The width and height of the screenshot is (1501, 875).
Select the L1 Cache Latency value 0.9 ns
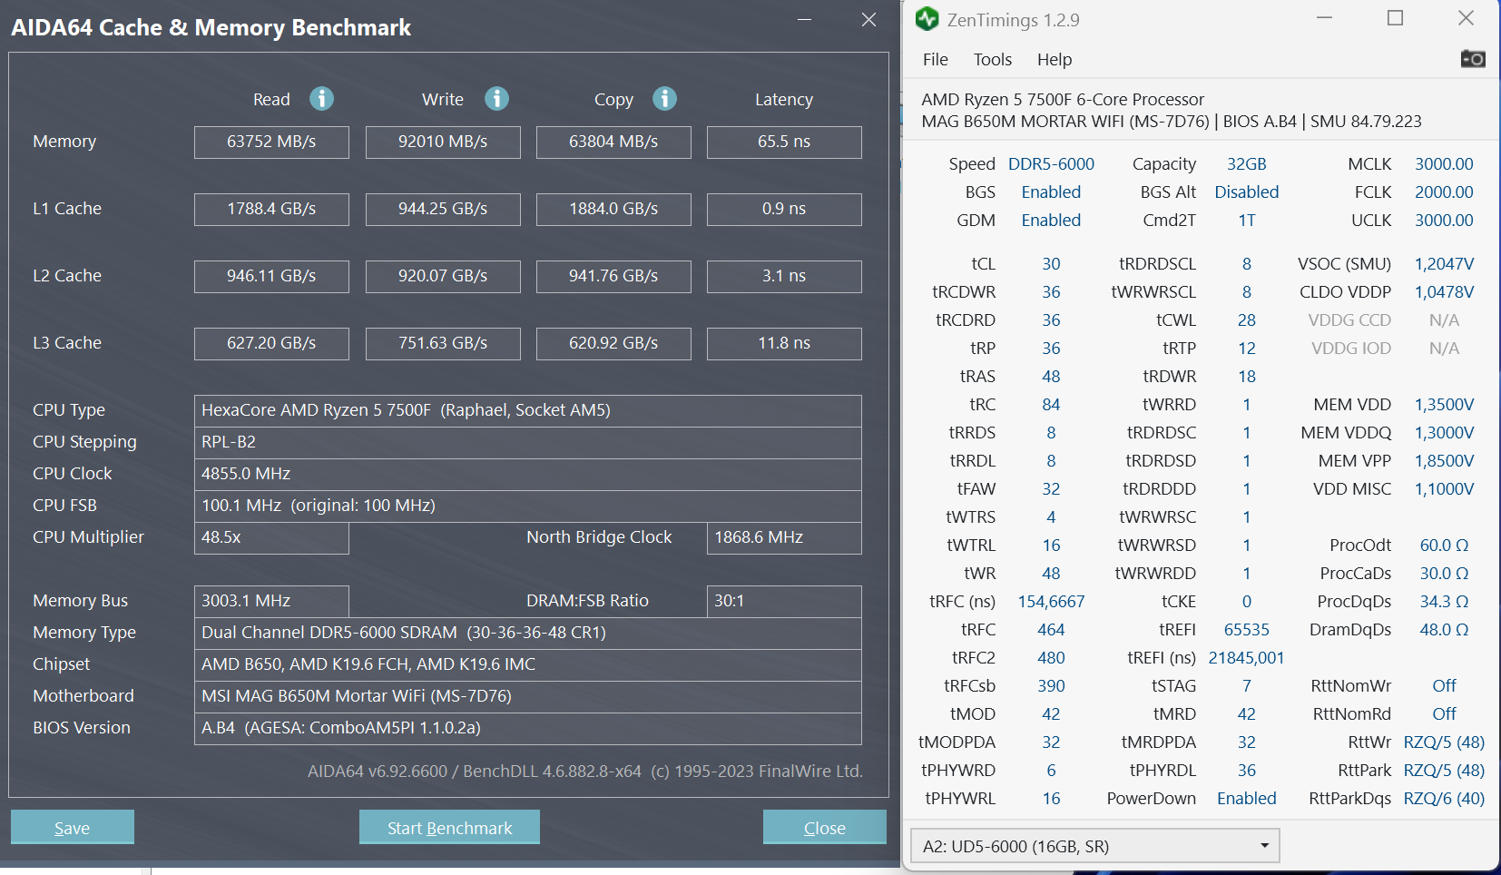tap(784, 210)
